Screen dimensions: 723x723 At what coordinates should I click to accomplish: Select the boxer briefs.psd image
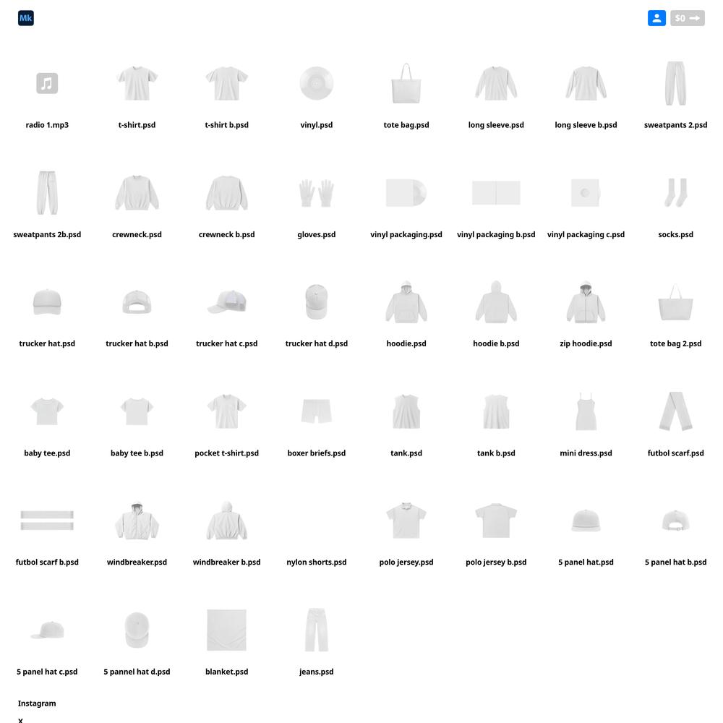click(317, 411)
